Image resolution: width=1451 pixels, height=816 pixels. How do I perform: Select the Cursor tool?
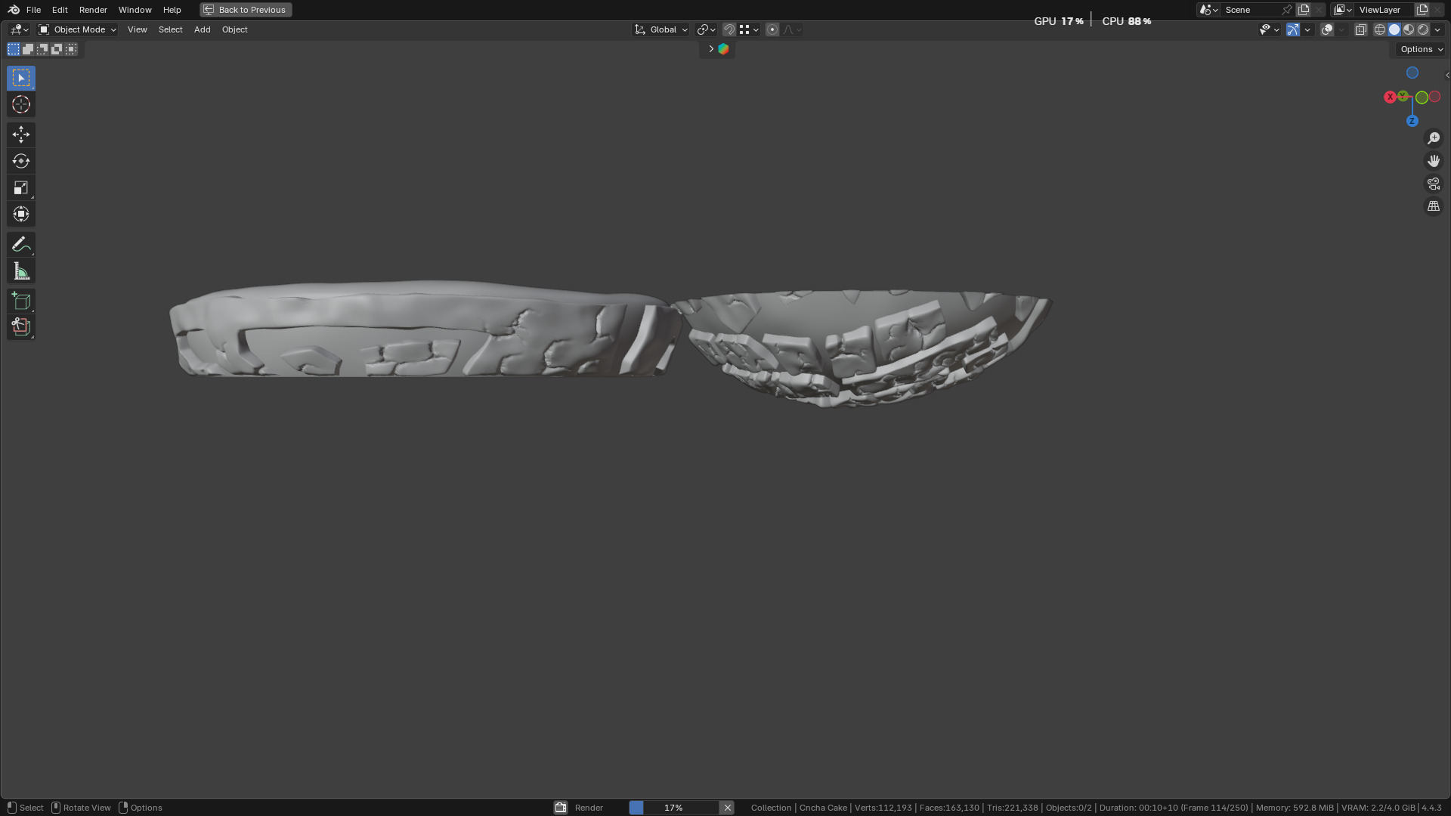point(21,105)
